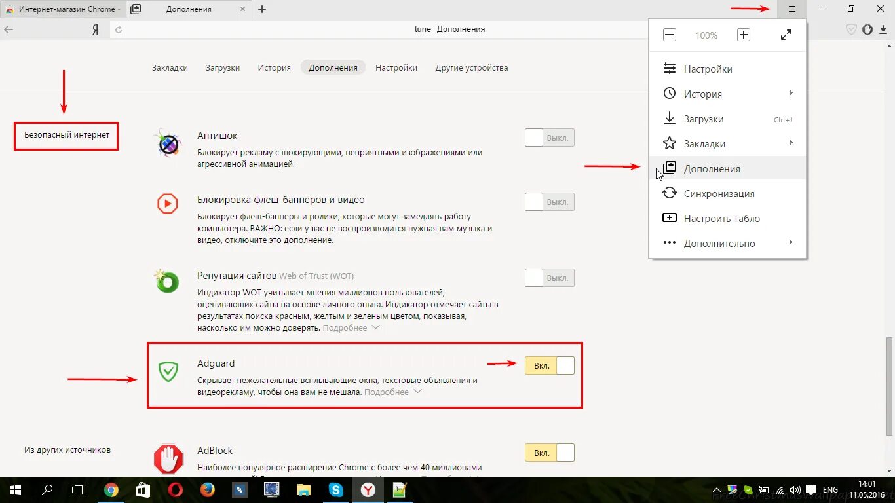Turn off the Adguard toggle

[550, 365]
